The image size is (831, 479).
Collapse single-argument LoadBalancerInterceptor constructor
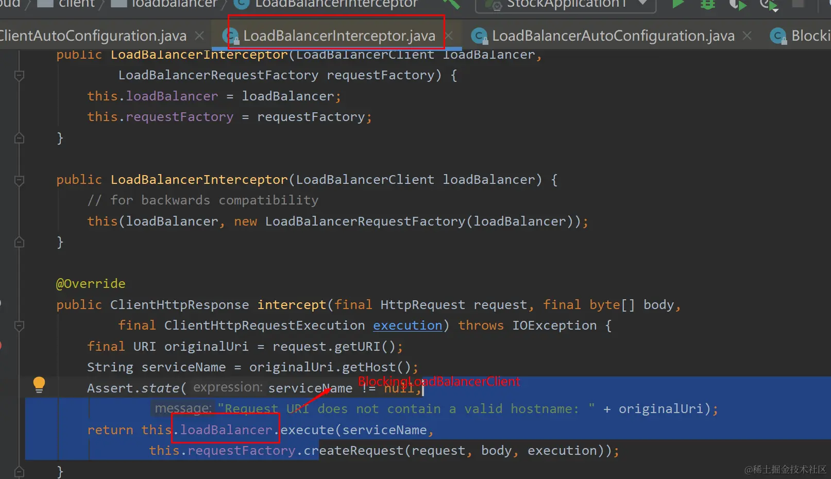click(20, 180)
